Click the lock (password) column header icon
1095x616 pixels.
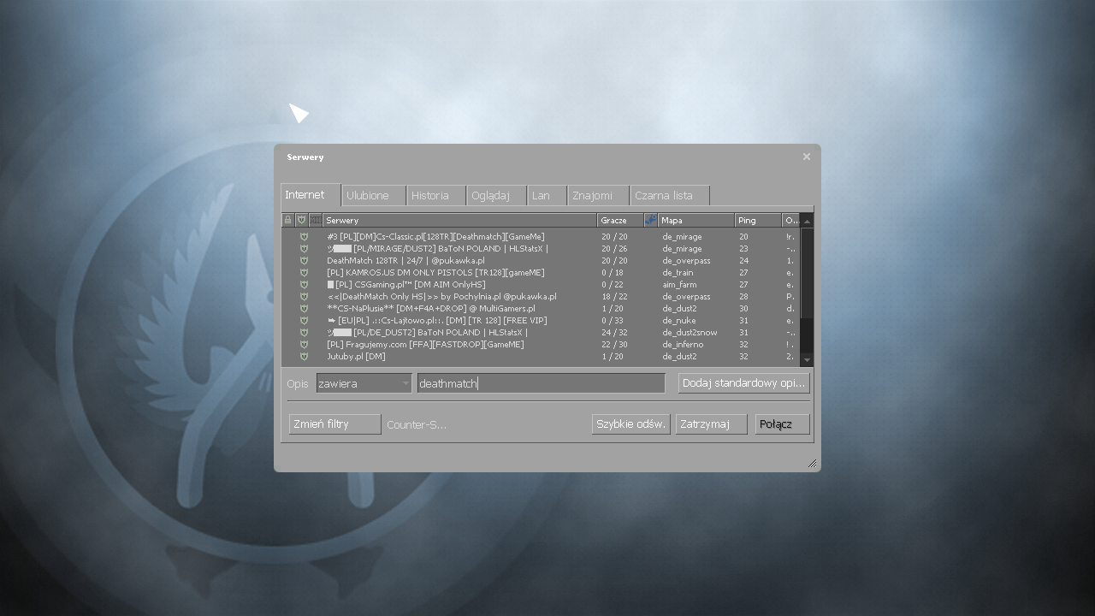pos(287,220)
